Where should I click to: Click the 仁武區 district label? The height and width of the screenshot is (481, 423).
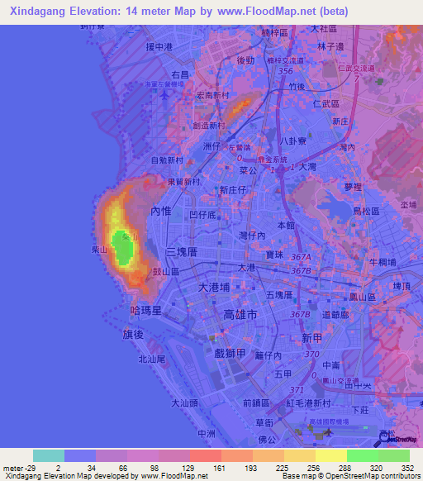[326, 103]
